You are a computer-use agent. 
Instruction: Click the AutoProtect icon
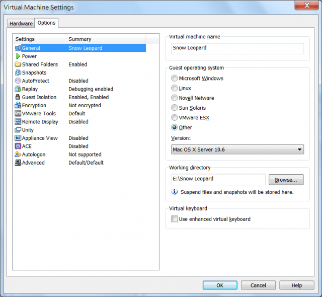pos(18,81)
